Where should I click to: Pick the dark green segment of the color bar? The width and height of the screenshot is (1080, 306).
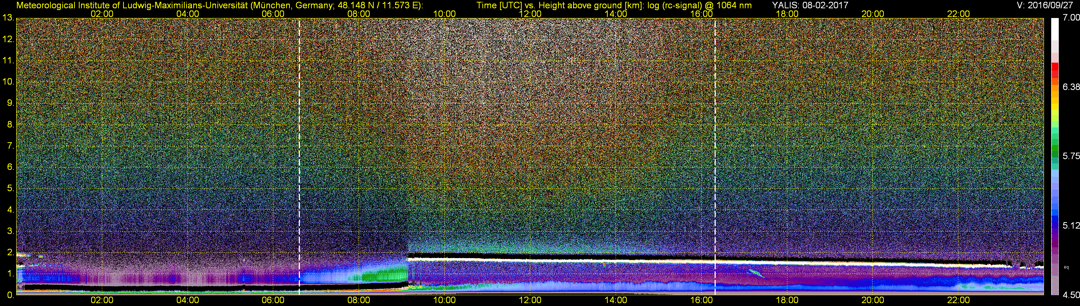1055,154
